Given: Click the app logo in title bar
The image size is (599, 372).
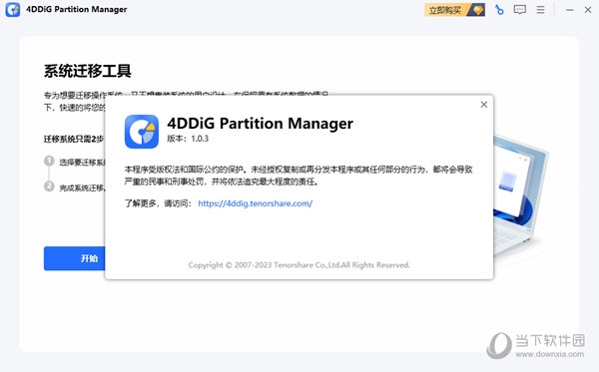Looking at the screenshot, I should [x=13, y=10].
